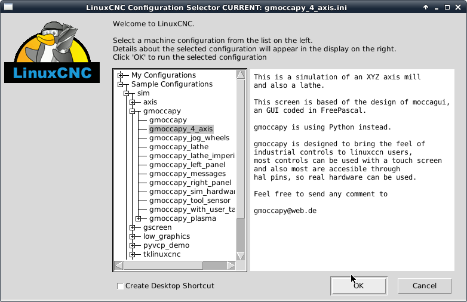Collapse the sim tree node
The height and width of the screenshot is (302, 467).
126,93
